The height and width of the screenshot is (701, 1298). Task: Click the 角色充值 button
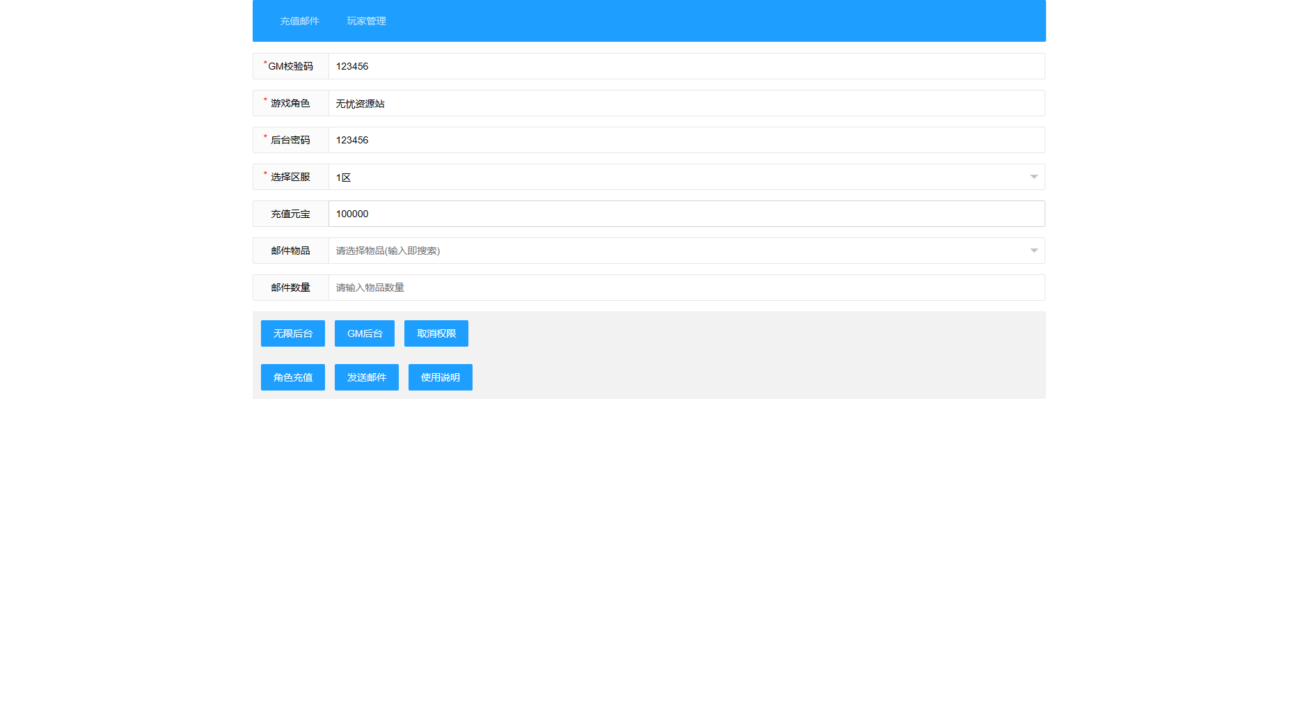click(x=293, y=377)
